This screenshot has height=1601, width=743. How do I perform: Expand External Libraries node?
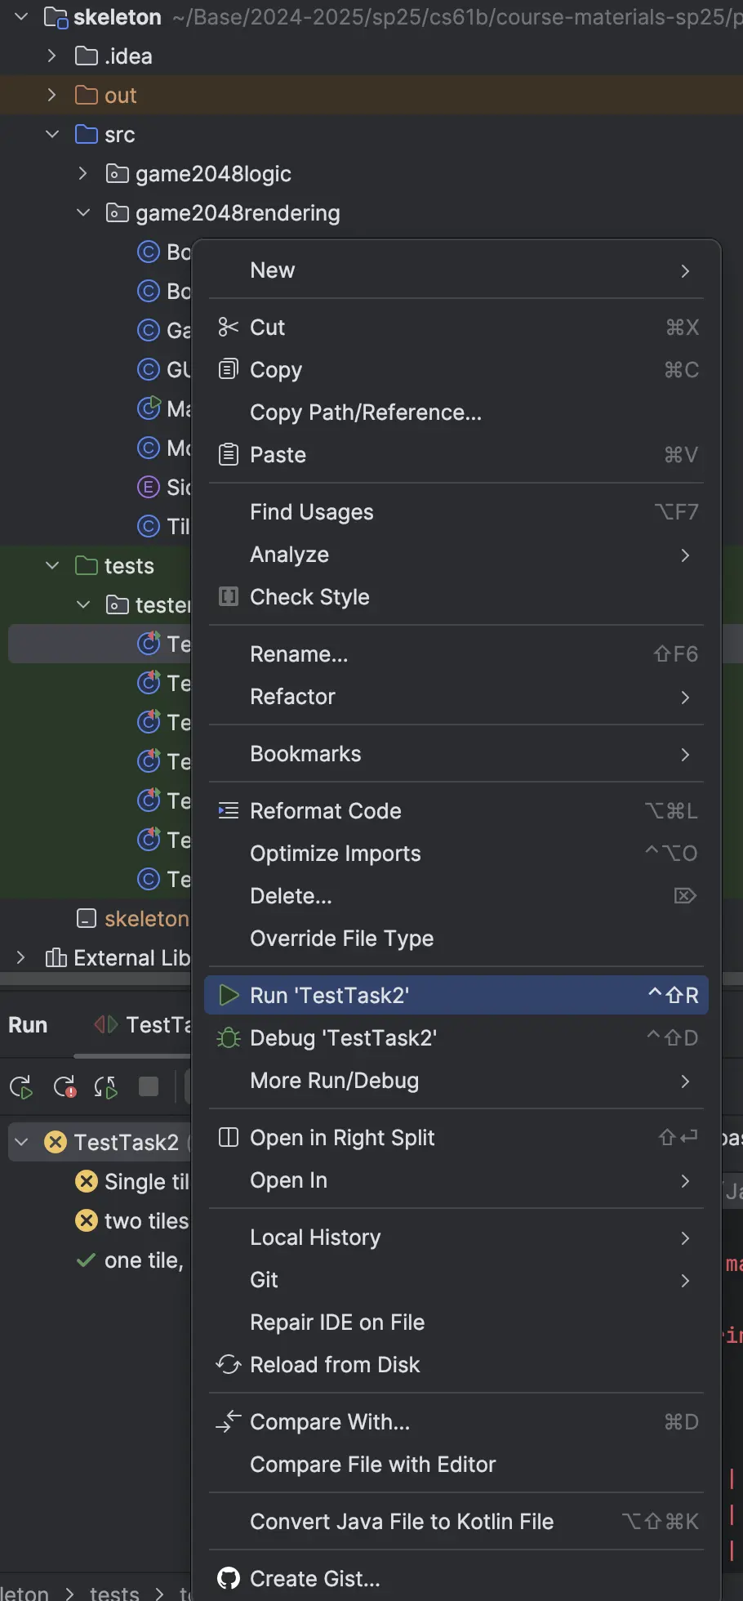(21, 957)
